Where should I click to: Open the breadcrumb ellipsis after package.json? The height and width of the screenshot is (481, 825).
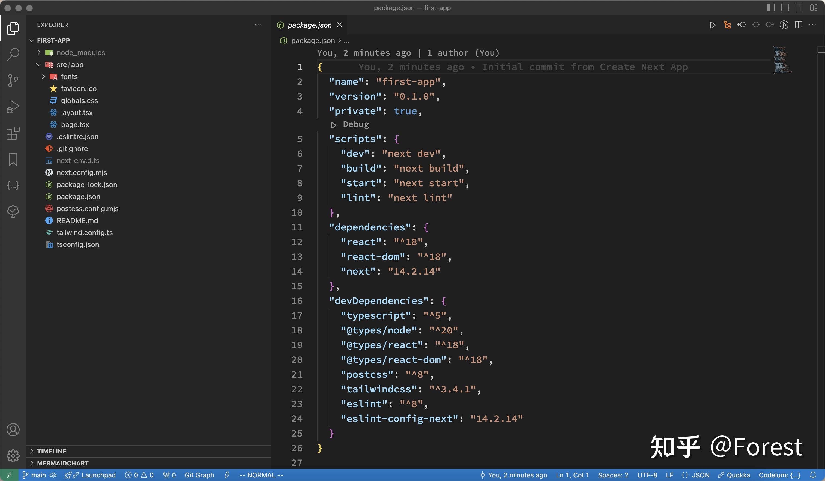click(x=347, y=41)
